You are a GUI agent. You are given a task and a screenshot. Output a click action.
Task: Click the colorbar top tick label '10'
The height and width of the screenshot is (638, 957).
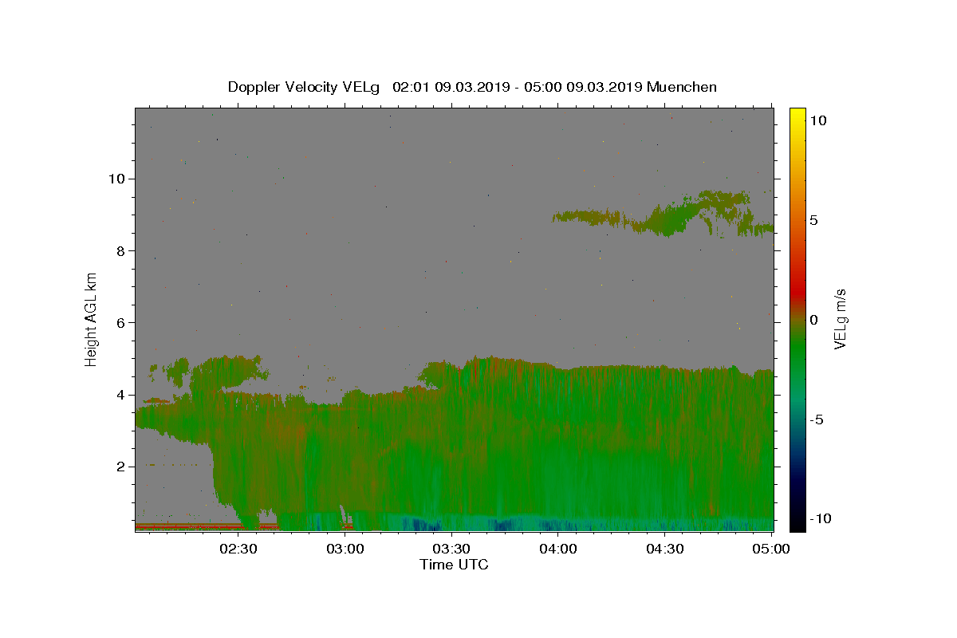point(817,120)
